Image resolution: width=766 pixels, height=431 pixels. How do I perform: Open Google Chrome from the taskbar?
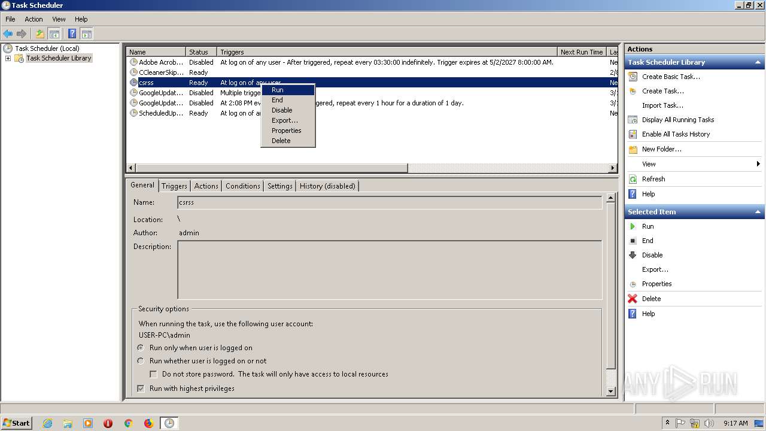click(x=128, y=423)
